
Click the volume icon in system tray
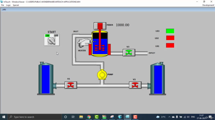188,117
